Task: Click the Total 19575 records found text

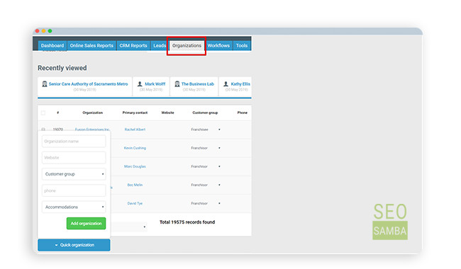Action: [x=187, y=222]
